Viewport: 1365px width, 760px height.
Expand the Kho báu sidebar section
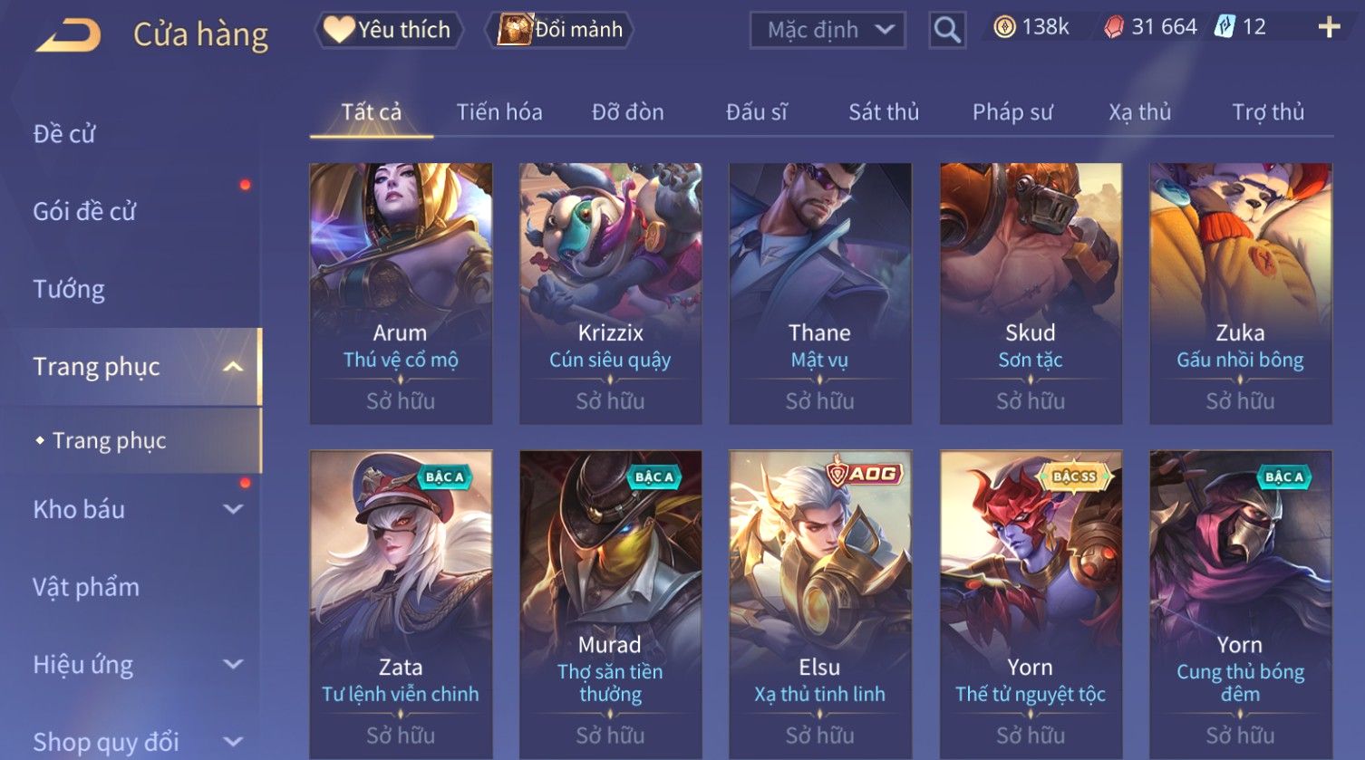[x=233, y=509]
